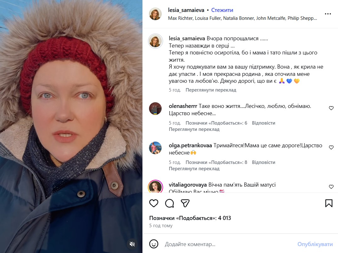The width and height of the screenshot is (338, 253).
Task: Open comments via the speech bubble icon
Action: [x=170, y=204]
